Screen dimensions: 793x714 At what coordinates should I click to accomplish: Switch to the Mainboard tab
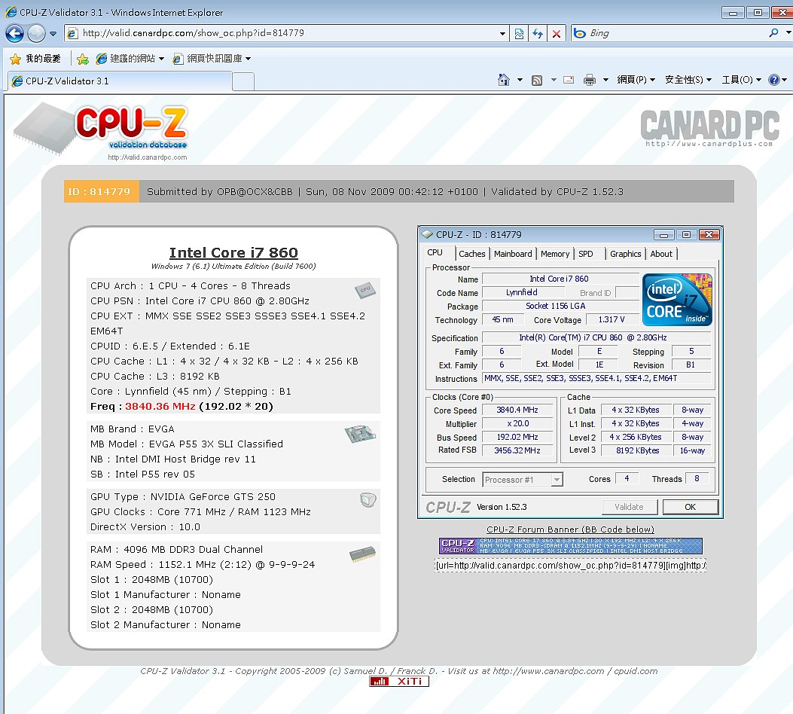[x=513, y=254]
